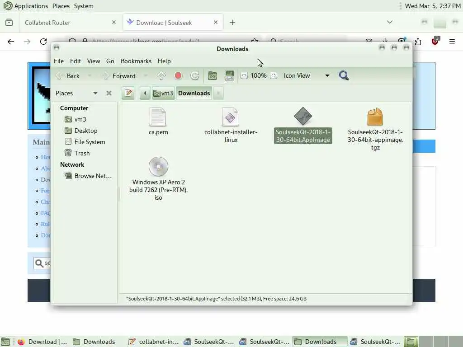Open the Icon View mode dropdown

pos(306,76)
